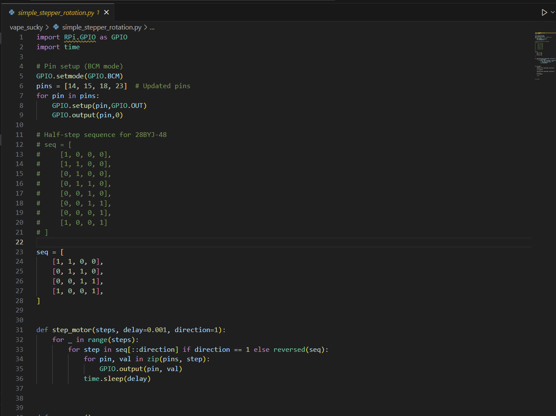Viewport: 556px width, 416px height.
Task: Click 'for pin in pins:' on line 7
Action: (x=68, y=96)
